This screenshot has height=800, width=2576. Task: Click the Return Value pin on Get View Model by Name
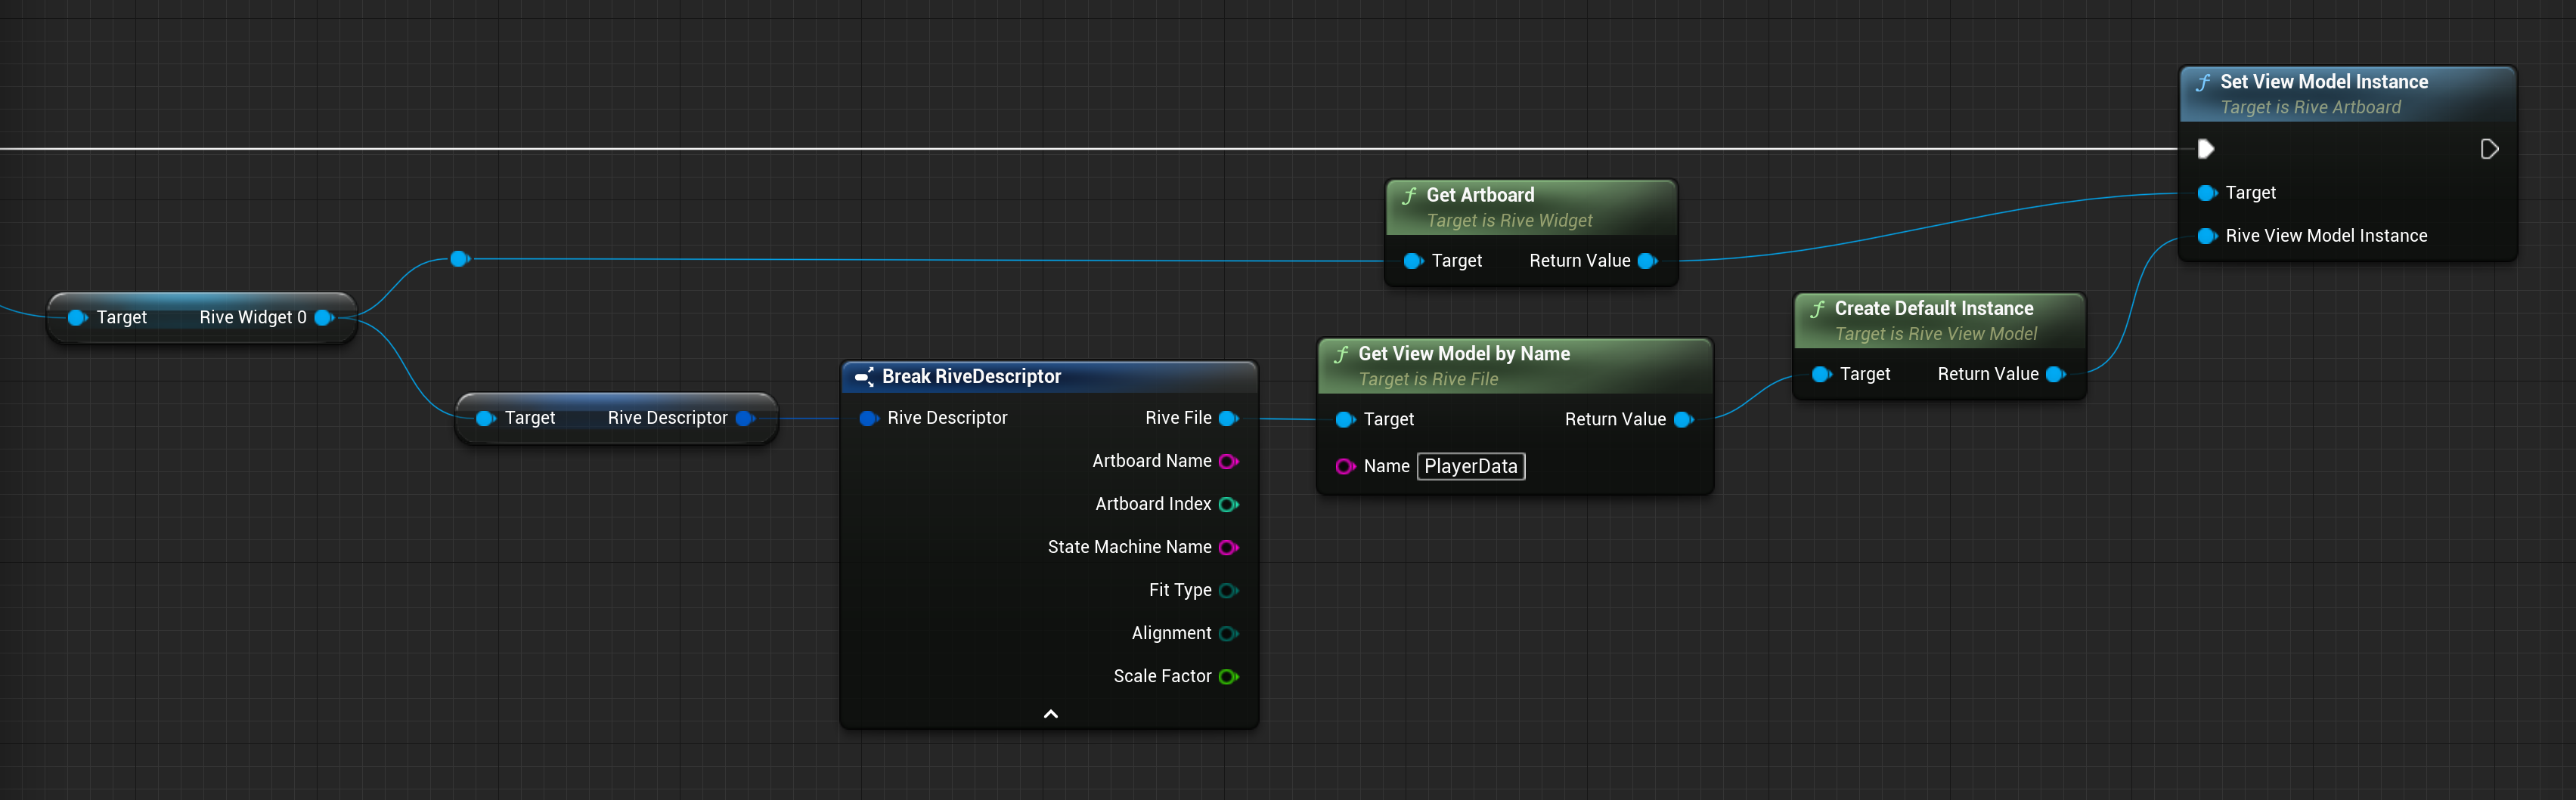(x=1683, y=419)
